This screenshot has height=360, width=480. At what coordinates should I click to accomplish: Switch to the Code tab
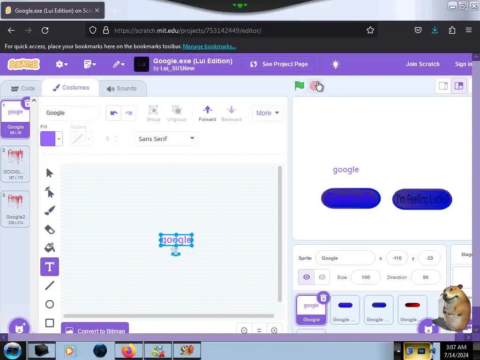(x=23, y=89)
